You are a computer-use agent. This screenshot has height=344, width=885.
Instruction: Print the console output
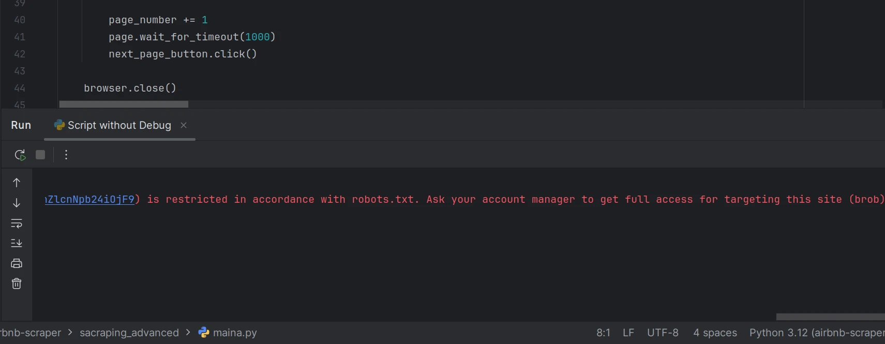coord(17,263)
